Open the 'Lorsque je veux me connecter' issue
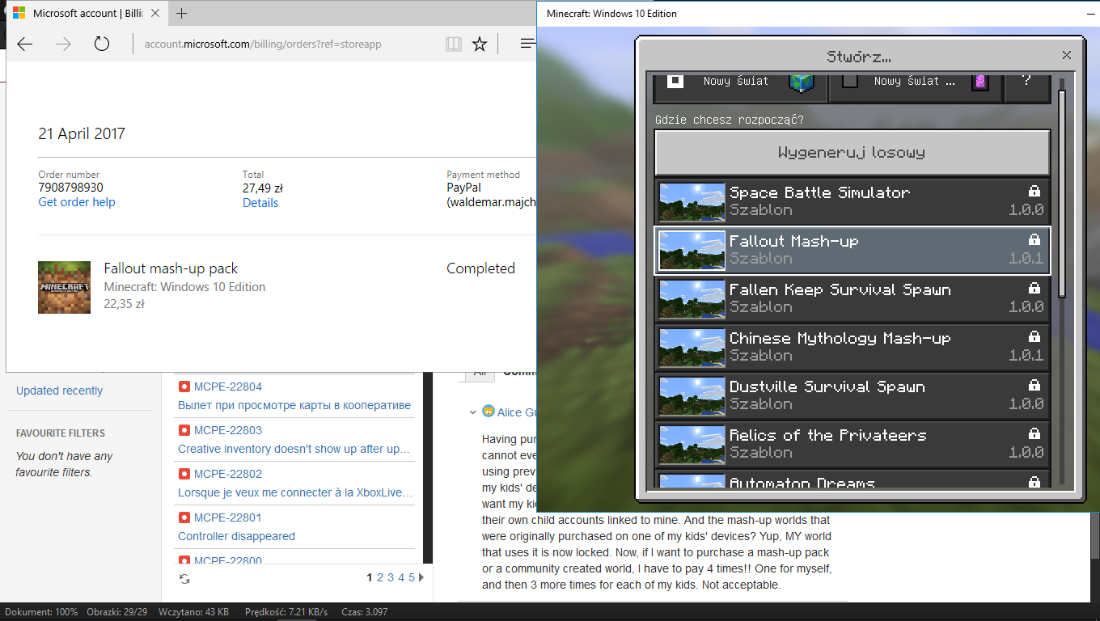Screen dimensions: 1100x621 (x=295, y=492)
